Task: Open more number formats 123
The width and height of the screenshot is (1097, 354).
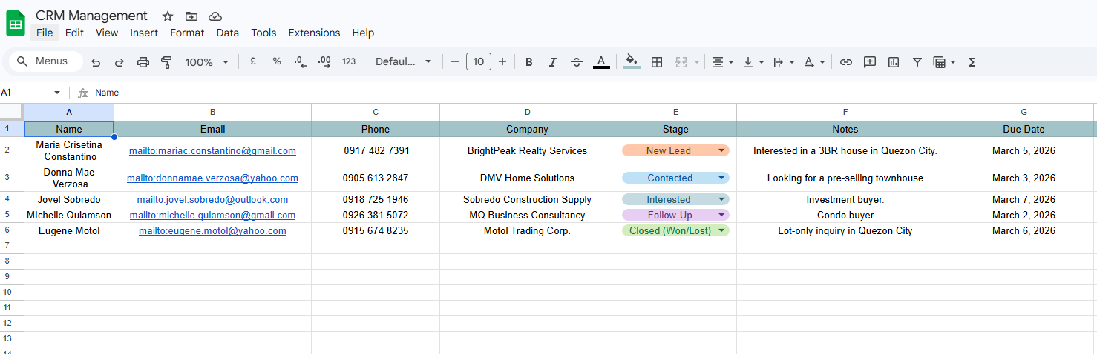Action: (349, 62)
